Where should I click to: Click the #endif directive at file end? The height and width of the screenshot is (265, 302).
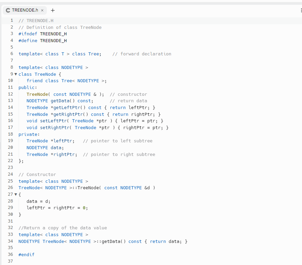[26, 254]
